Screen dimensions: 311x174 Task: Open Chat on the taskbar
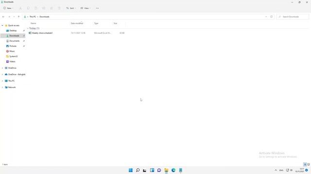159,170
